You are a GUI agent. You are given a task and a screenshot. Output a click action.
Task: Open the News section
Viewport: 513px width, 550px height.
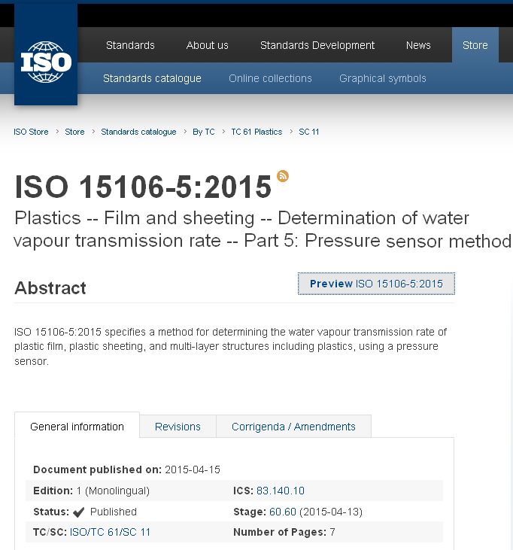pyautogui.click(x=418, y=45)
